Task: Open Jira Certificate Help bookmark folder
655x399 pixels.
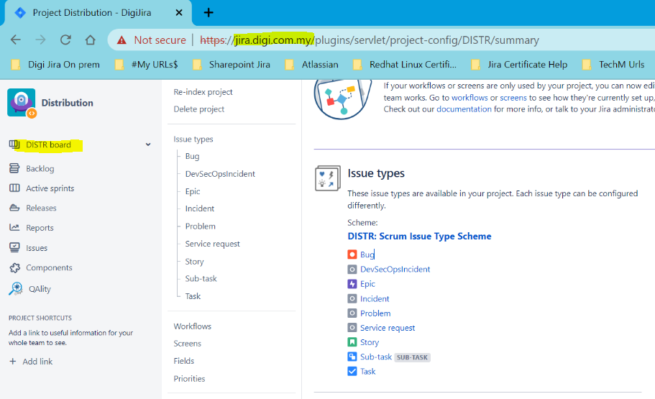Action: point(519,64)
